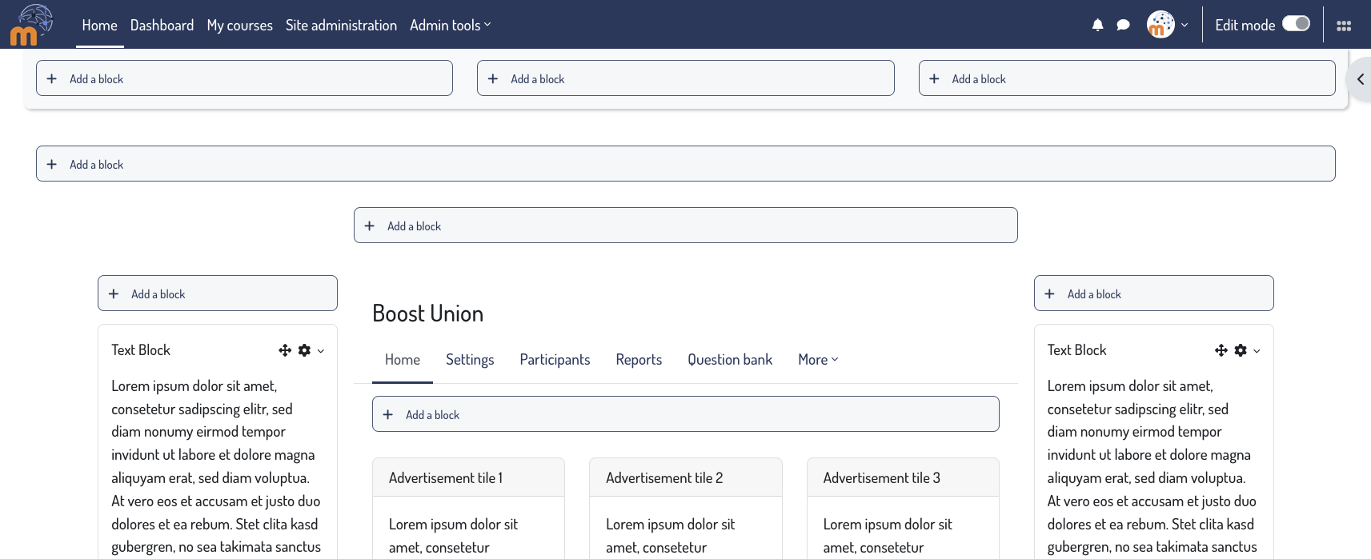
Task: Click the Moodle site logo
Action: pyautogui.click(x=31, y=25)
